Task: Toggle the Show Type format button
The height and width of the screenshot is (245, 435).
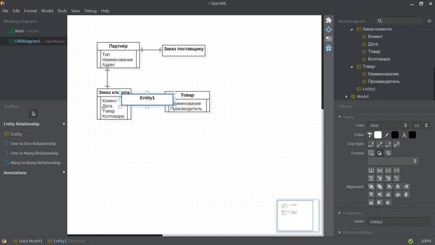Action: point(397,171)
